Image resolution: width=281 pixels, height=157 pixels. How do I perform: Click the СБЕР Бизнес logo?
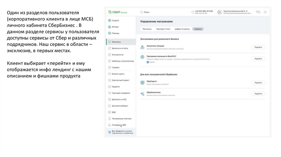tap(117, 12)
